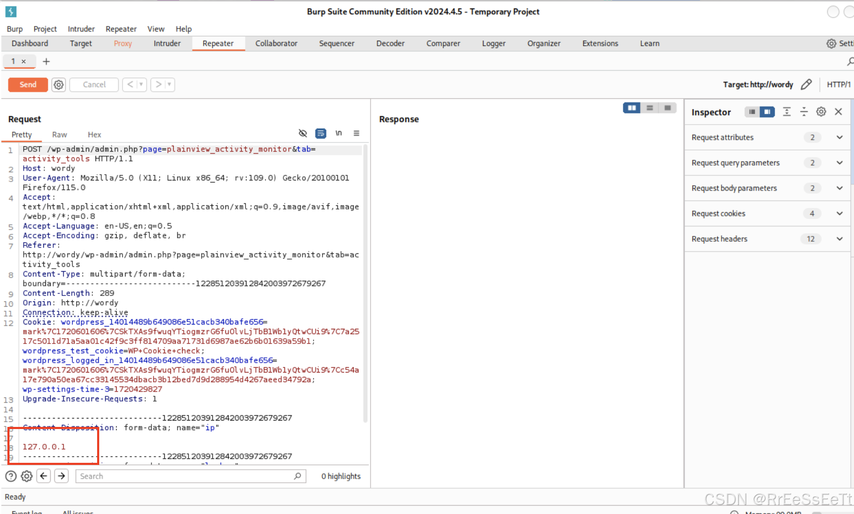Select side-by-side response layout

click(631, 108)
